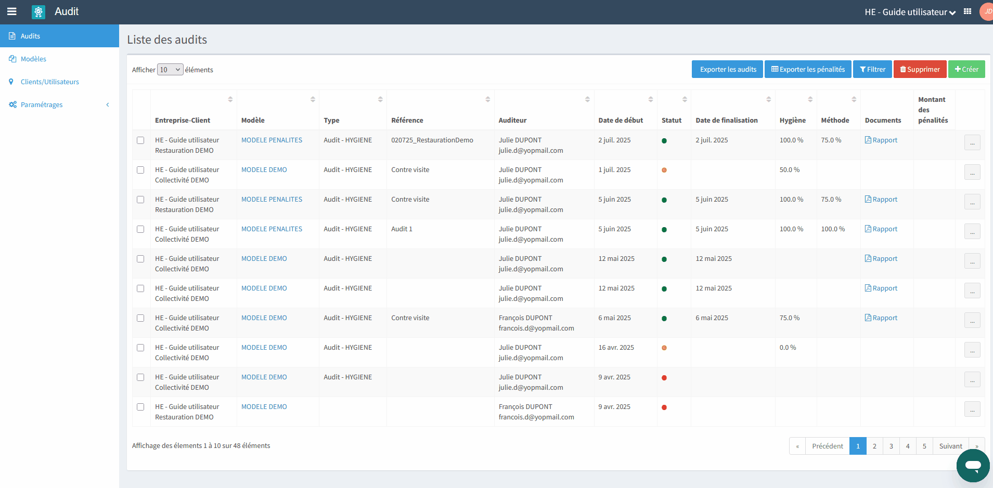Click green status dot of 2 juil. 2025 audit
This screenshot has height=488, width=993.
(664, 141)
